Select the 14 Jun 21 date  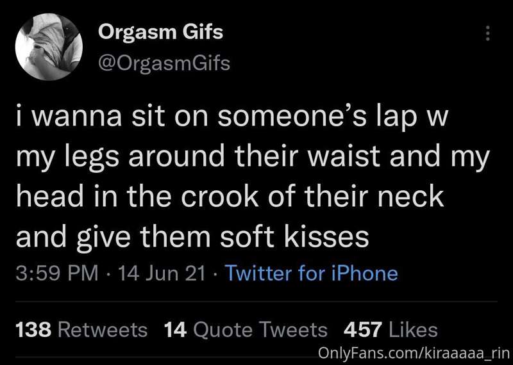coord(162,273)
